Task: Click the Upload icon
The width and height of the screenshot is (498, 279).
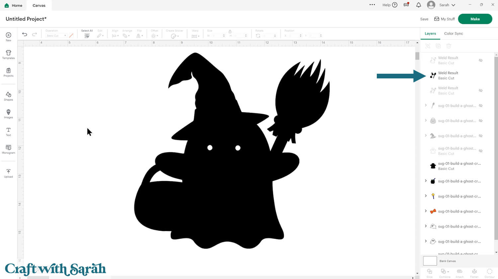Action: coord(8,173)
